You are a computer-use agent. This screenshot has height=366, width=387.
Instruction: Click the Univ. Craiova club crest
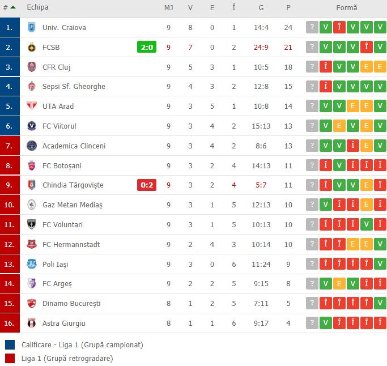coord(32,27)
